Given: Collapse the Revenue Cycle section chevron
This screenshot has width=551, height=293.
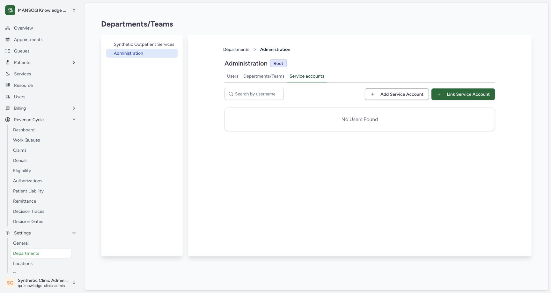Looking at the screenshot, I should tap(74, 120).
